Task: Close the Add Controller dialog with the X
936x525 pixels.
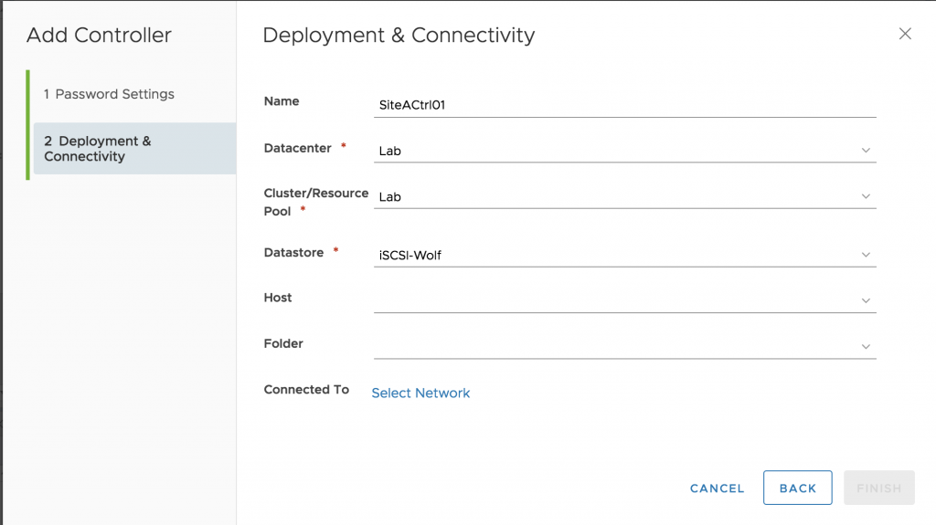Action: [x=905, y=34]
